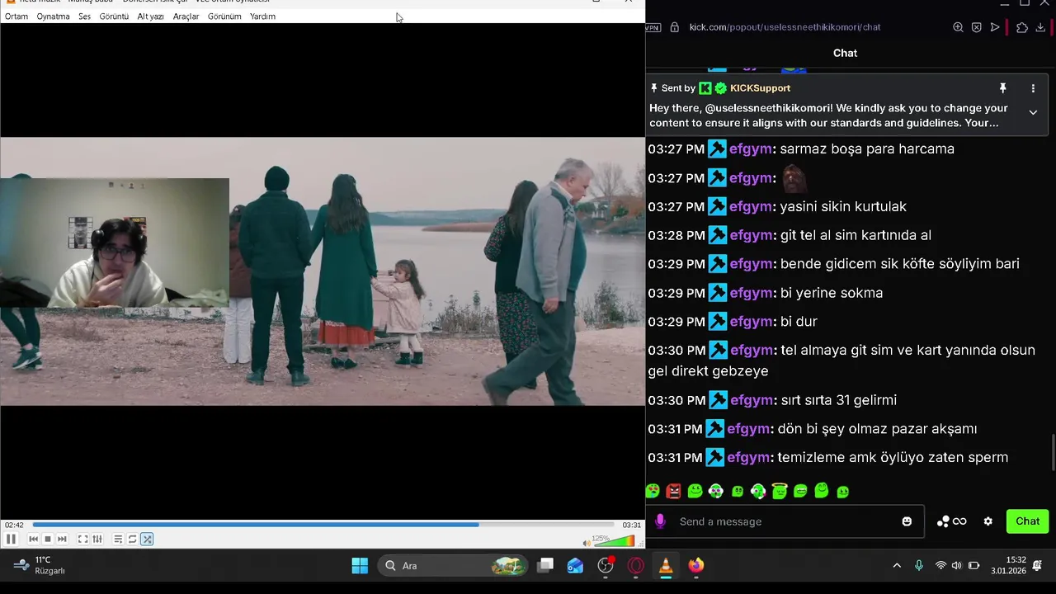The image size is (1056, 594).
Task: Toggle elapsed time display 02:42
Action: point(14,525)
